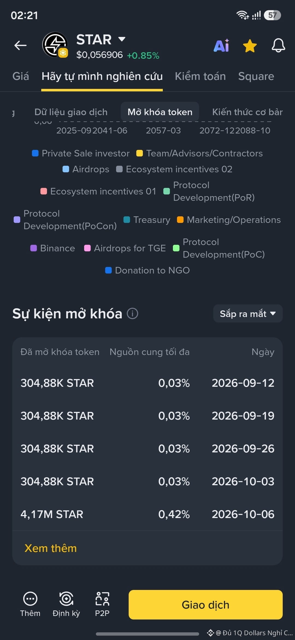Toggle Private Sale investor legend series
Screen dimensions: 295x640
81,153
